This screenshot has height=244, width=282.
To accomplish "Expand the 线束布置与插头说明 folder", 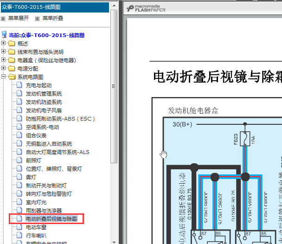I will coord(3,51).
